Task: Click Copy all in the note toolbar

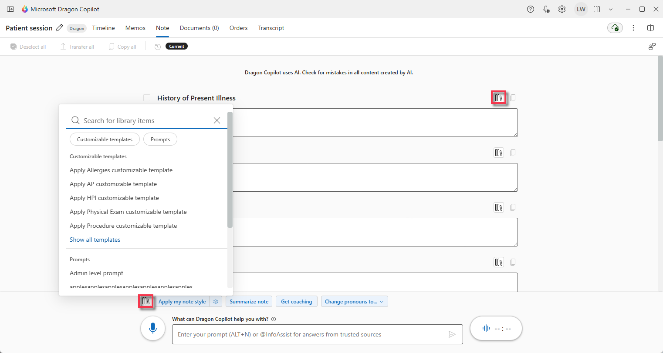Action: coord(122,47)
